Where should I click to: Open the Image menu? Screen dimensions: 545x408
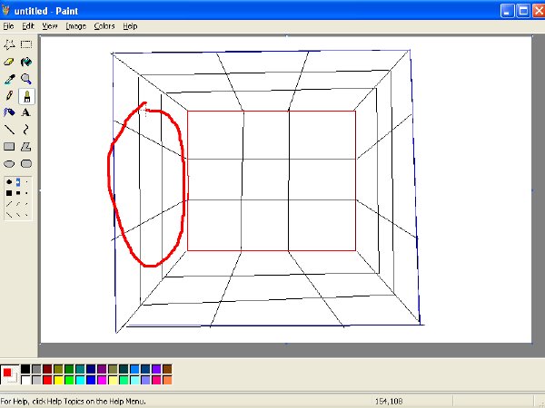(x=75, y=26)
